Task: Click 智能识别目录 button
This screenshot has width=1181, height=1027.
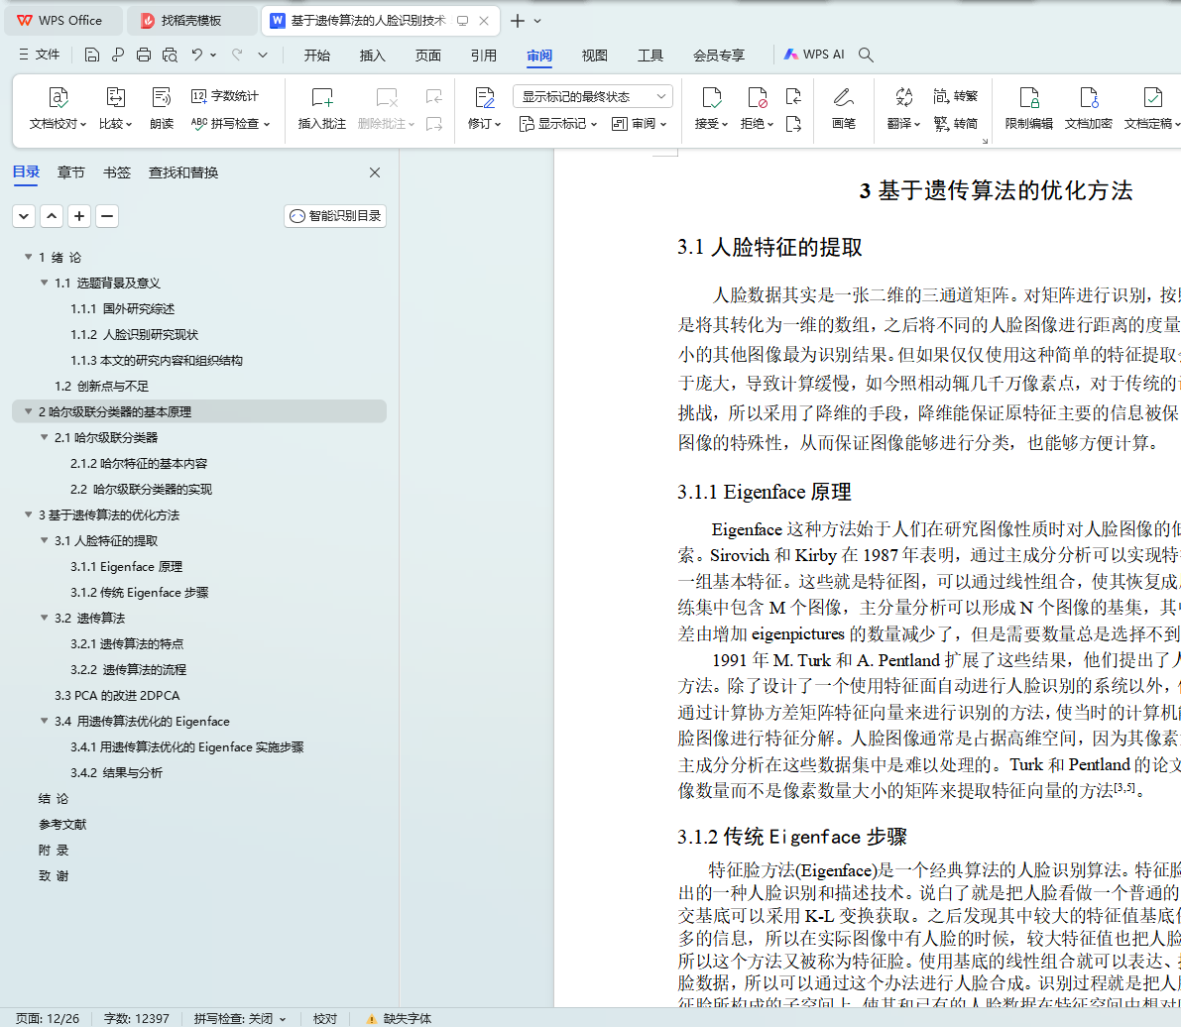Action: (x=335, y=216)
